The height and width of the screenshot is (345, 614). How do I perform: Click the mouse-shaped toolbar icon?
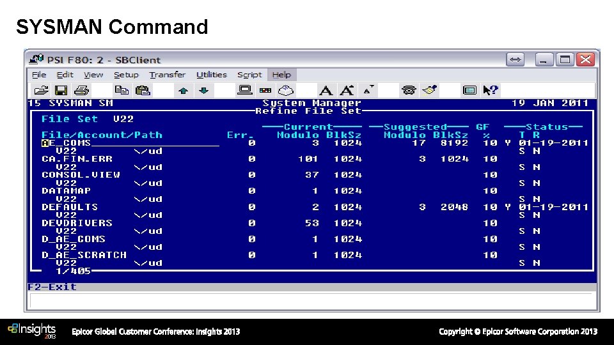click(286, 90)
